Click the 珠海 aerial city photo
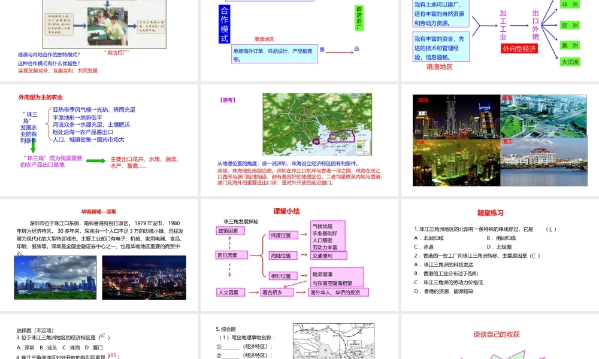Screen dimensions: 599x359 click(x=544, y=116)
